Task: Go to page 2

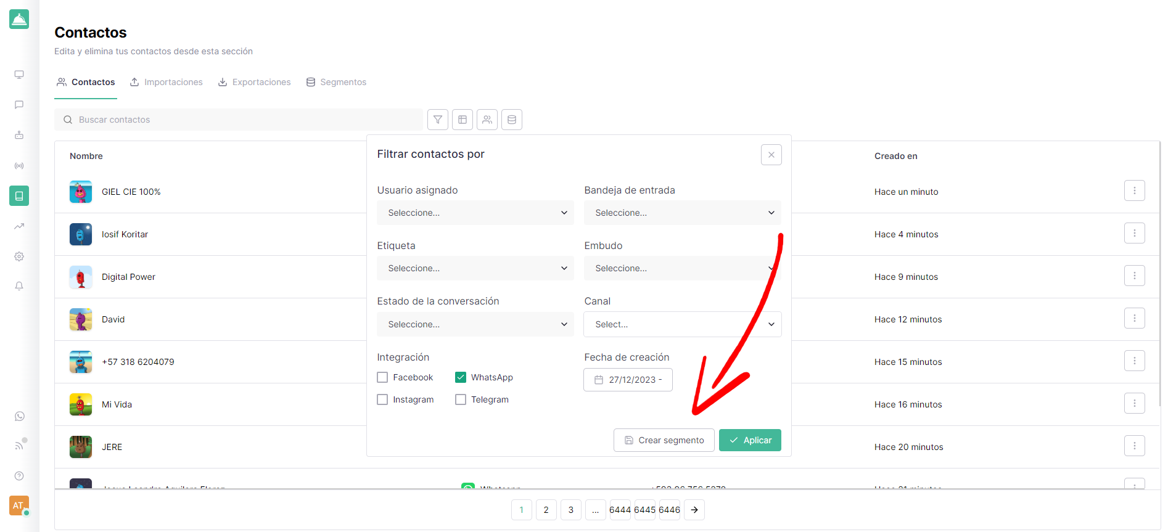Action: click(546, 510)
